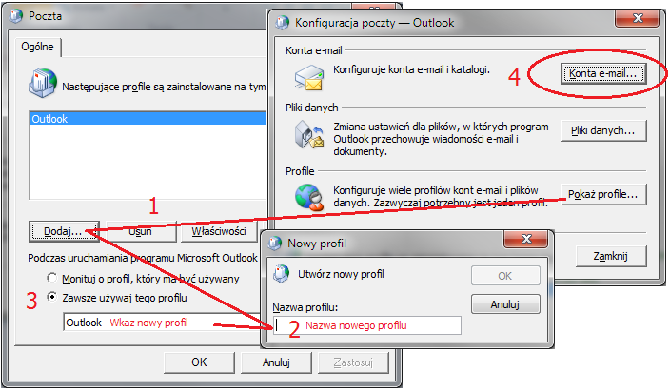Click Pokaż profile button

pyautogui.click(x=603, y=194)
